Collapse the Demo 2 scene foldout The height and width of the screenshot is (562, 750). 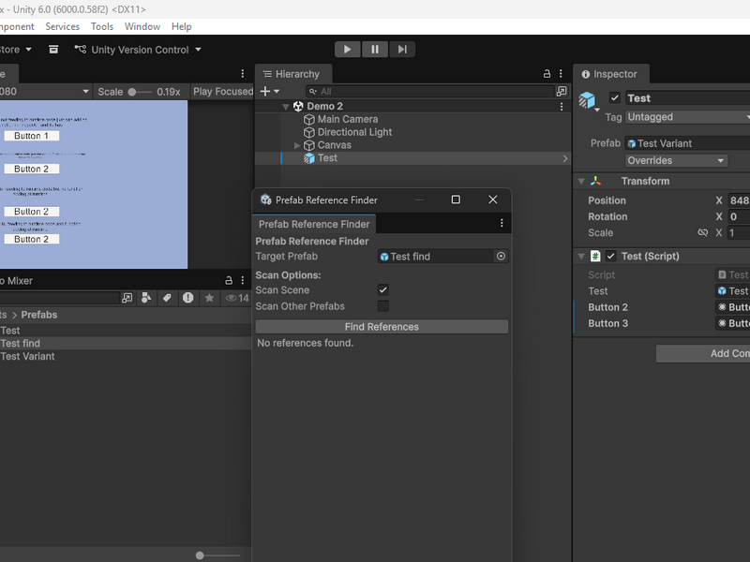[286, 107]
